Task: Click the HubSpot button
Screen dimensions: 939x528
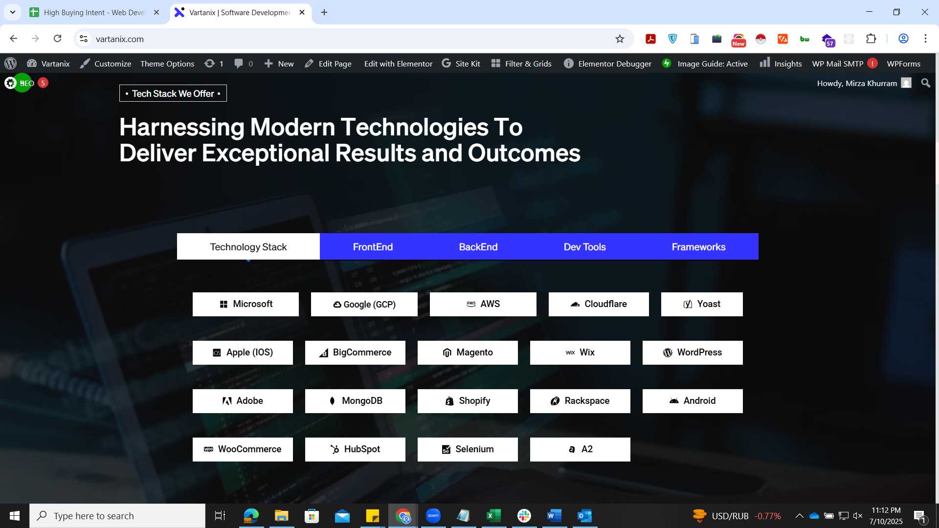Action: 355,449
